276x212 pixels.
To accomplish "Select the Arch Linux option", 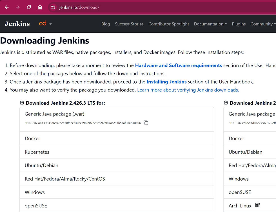I will (x=250, y=206).
